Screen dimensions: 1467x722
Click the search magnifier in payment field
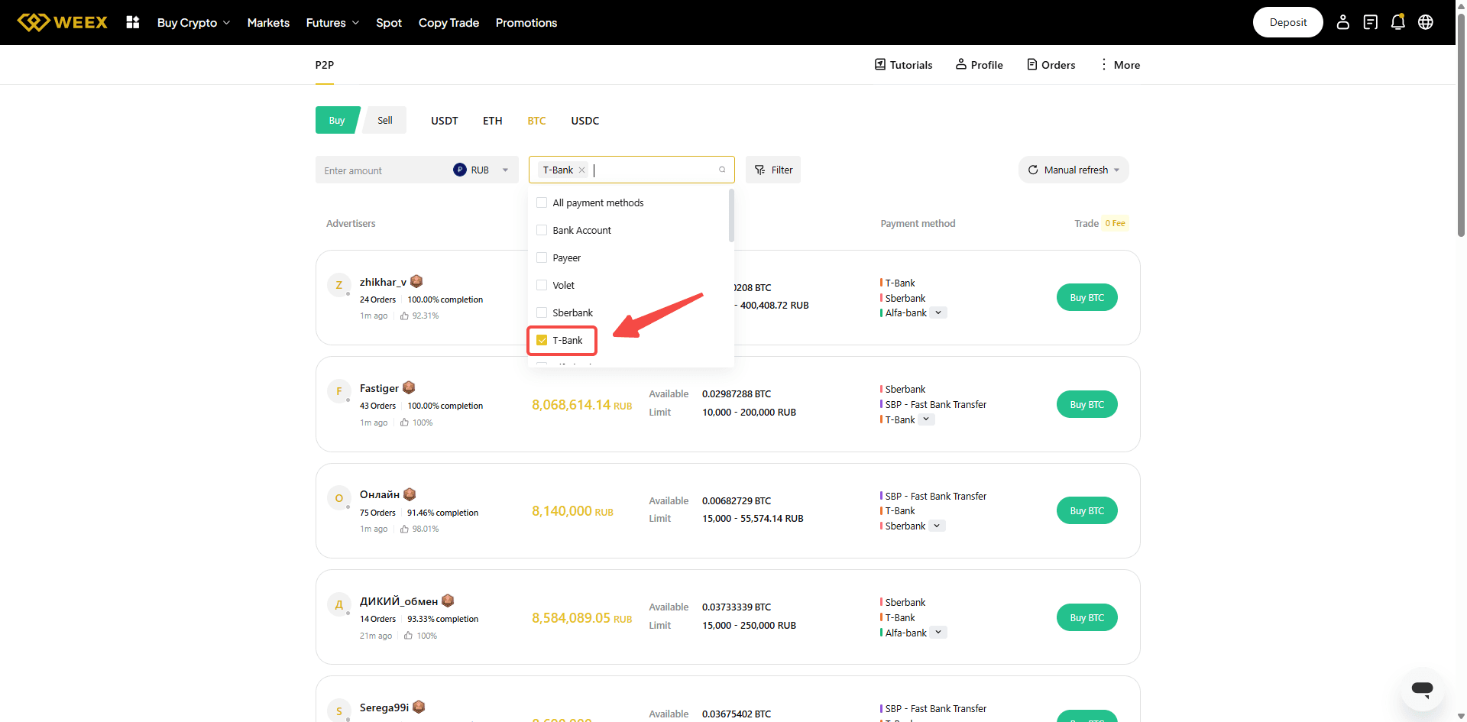[722, 170]
